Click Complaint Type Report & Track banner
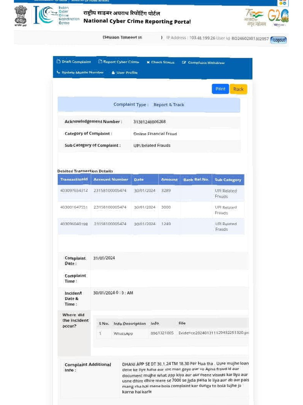The height and width of the screenshot is (405, 303). coord(149,104)
